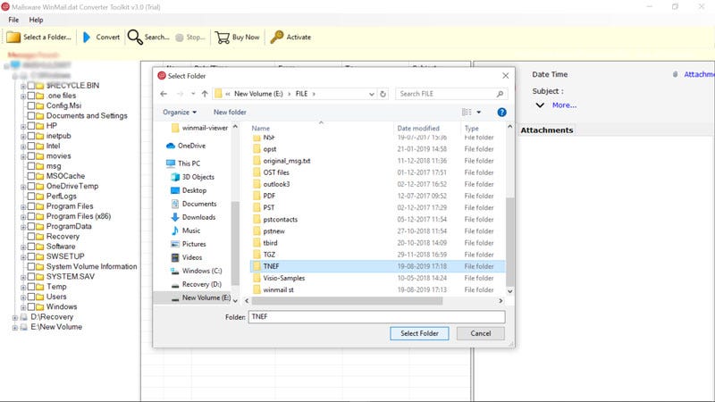Click the Select Folder button
The image size is (715, 402).
click(x=419, y=333)
